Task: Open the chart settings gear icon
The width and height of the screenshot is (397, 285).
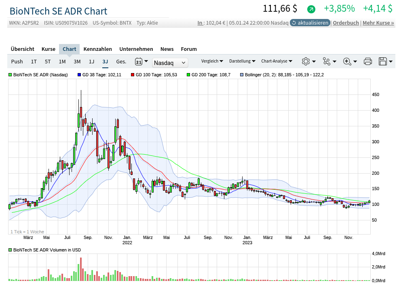Action: click(x=306, y=61)
